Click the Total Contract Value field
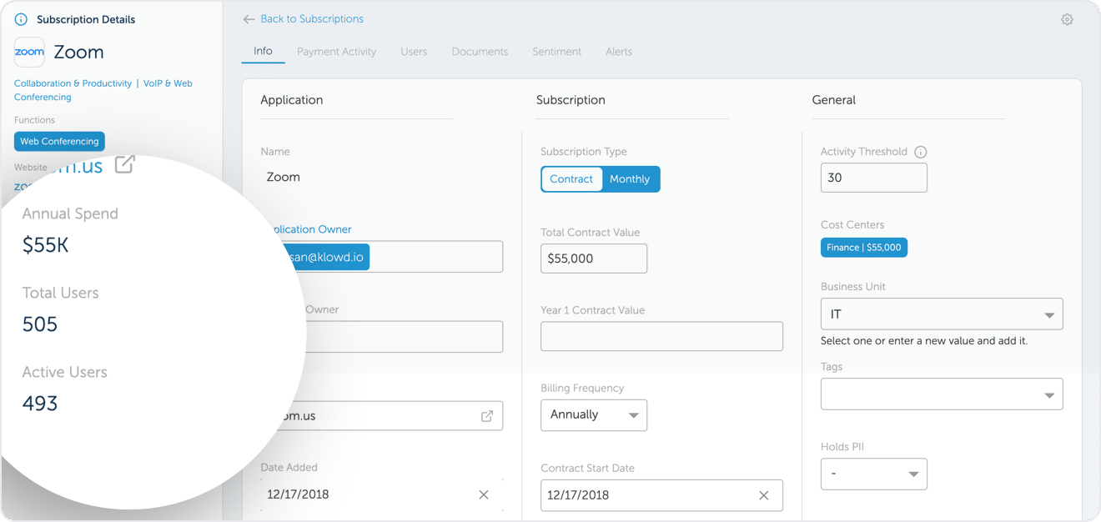 pyautogui.click(x=594, y=258)
